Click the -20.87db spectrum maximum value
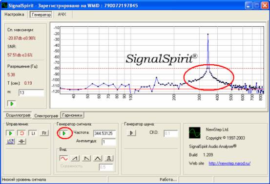270x184 pixels. [x=21, y=38]
